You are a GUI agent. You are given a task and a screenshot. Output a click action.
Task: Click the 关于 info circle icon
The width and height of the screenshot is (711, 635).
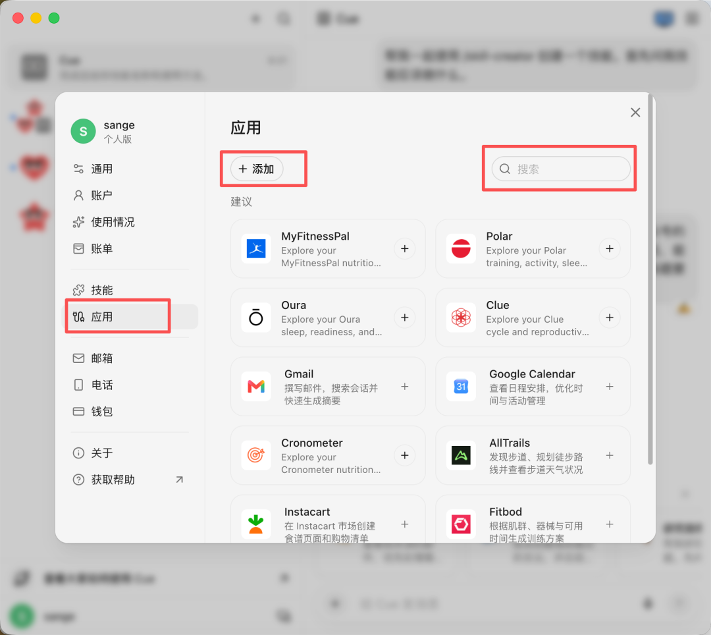[x=78, y=453]
